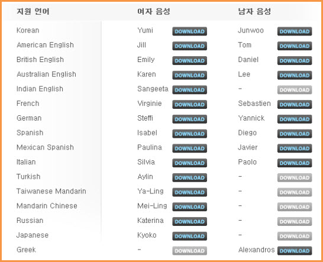
Task: Download the Korean male voice Junwoo
Action: [x=295, y=31]
